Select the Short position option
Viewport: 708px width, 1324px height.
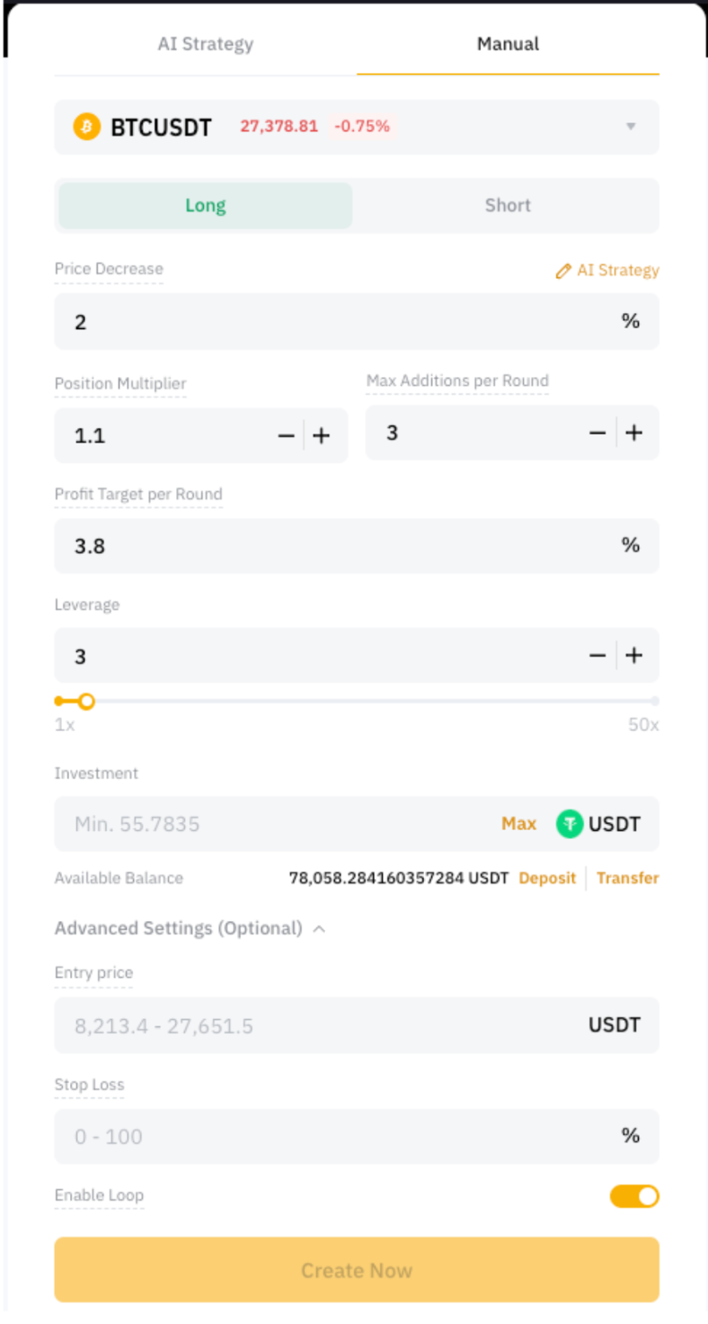508,206
